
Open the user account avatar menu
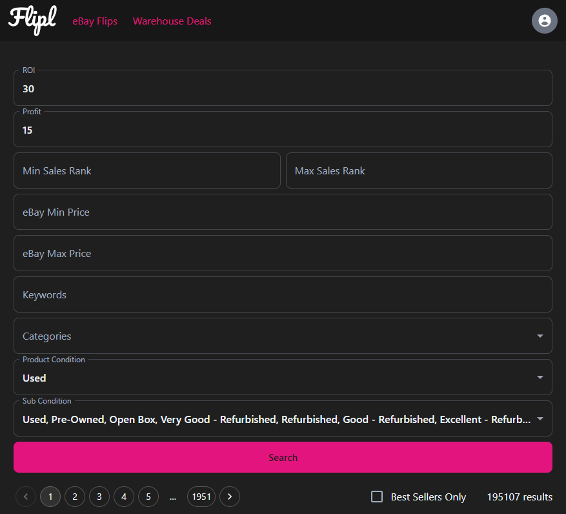click(544, 21)
